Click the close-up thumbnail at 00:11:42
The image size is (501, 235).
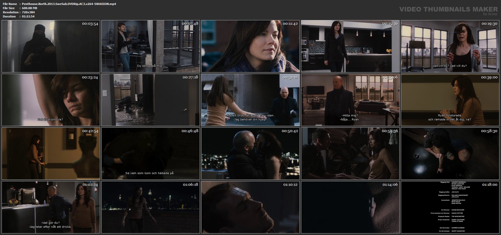[x=250, y=46]
